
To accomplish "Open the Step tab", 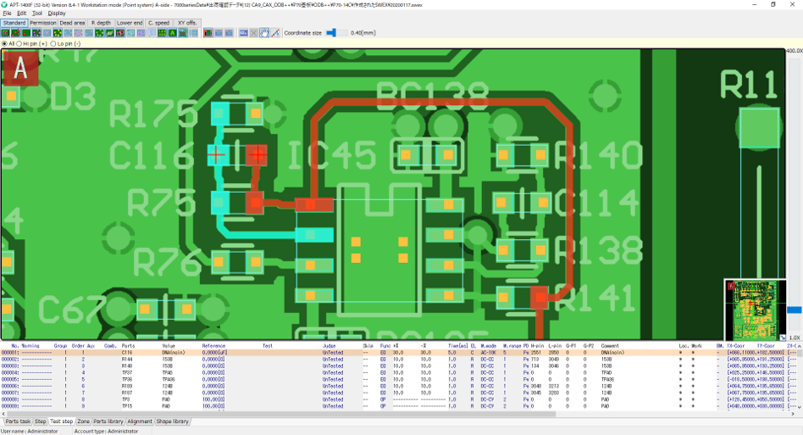I will [x=40, y=421].
